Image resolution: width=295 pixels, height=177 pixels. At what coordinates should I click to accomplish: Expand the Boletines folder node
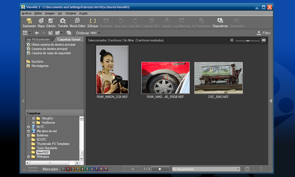(28, 135)
